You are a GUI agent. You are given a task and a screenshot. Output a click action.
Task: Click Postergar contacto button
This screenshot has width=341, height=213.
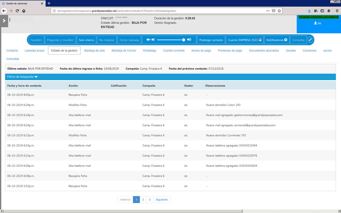[x=211, y=40]
